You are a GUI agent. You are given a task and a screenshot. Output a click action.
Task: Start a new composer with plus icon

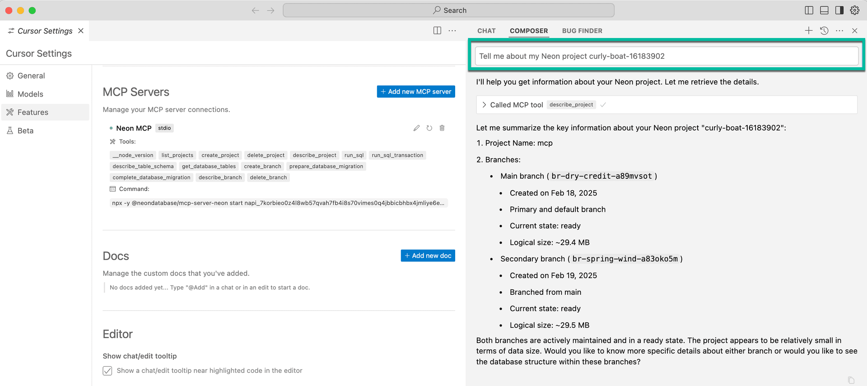808,31
